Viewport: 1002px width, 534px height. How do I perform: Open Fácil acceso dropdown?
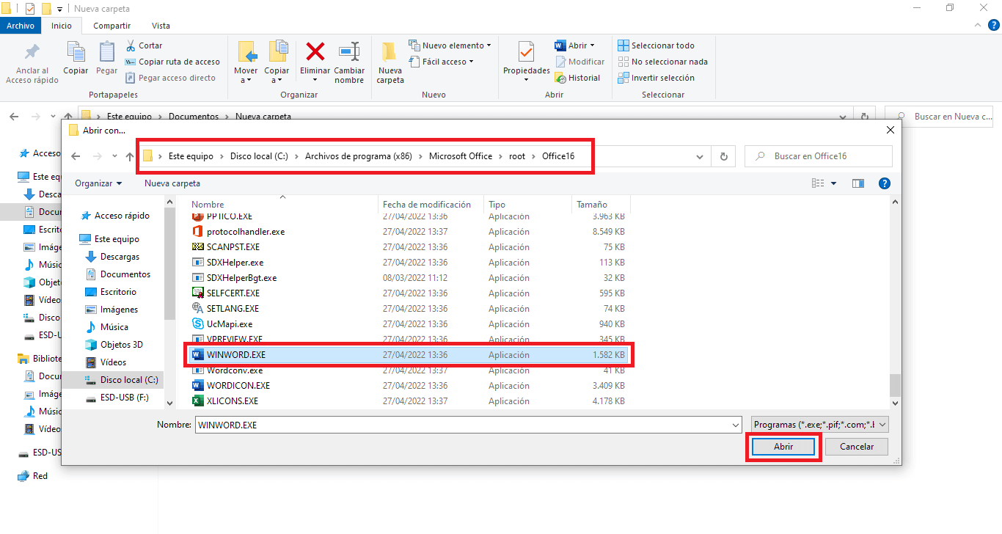[x=442, y=62]
